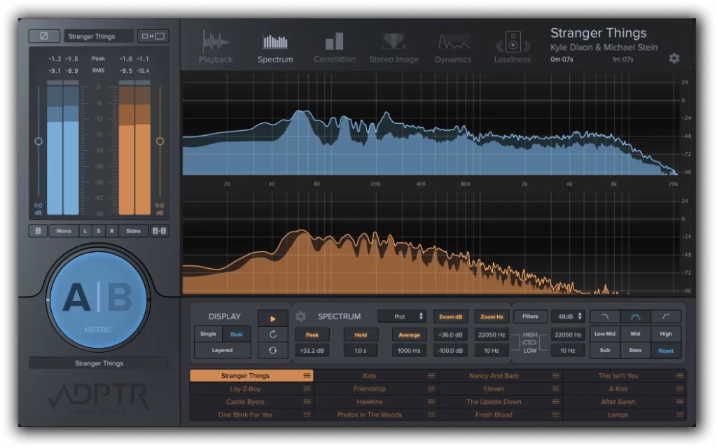Select the low-pass filter shape icon
This screenshot has height=448, width=717.
605,317
